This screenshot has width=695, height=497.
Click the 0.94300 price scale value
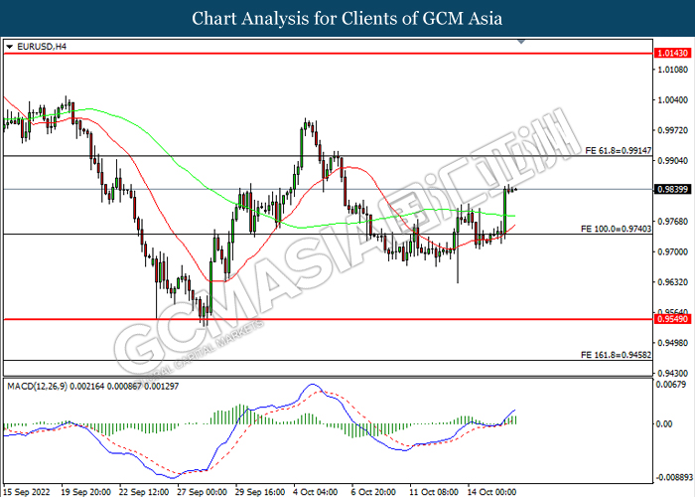(x=673, y=373)
